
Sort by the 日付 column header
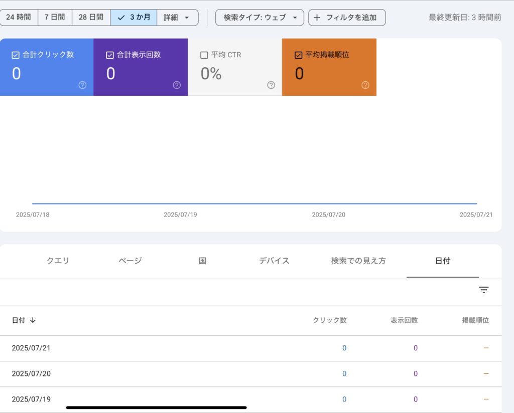[x=19, y=320]
